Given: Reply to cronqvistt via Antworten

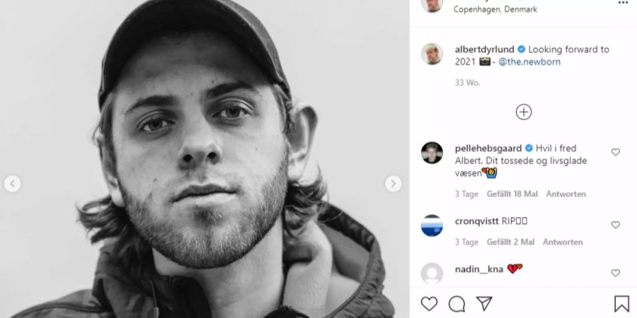Looking at the screenshot, I should pos(563,242).
